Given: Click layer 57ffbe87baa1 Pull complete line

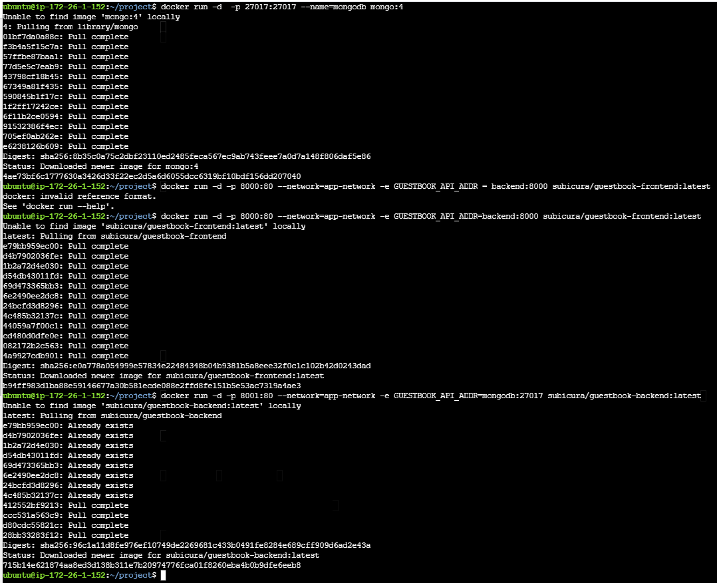Looking at the screenshot, I should 66,57.
